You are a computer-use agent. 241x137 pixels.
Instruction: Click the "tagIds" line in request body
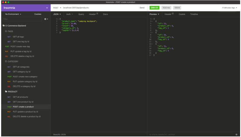tap(70, 30)
